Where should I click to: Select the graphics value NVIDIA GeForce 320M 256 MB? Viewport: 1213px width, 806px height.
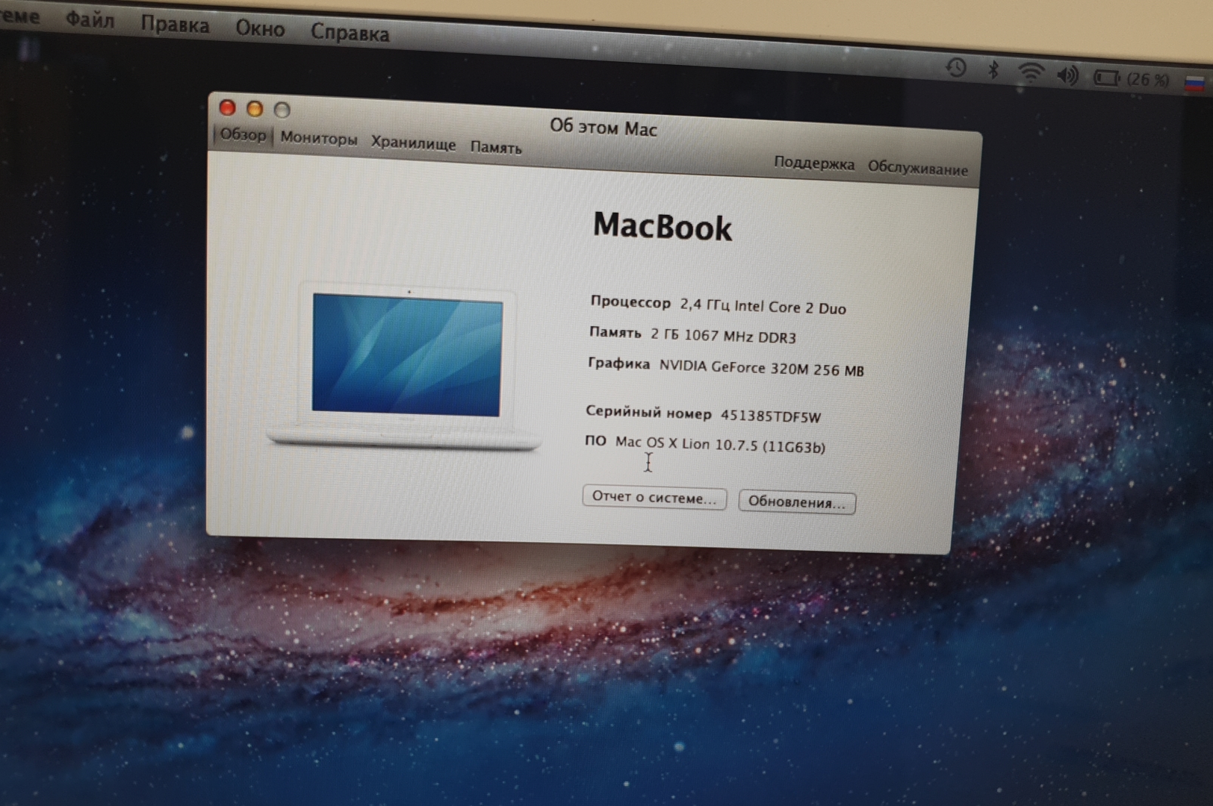(761, 368)
